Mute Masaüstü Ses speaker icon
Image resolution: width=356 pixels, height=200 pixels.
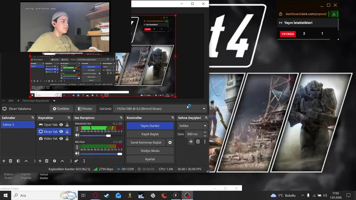pos(77,135)
